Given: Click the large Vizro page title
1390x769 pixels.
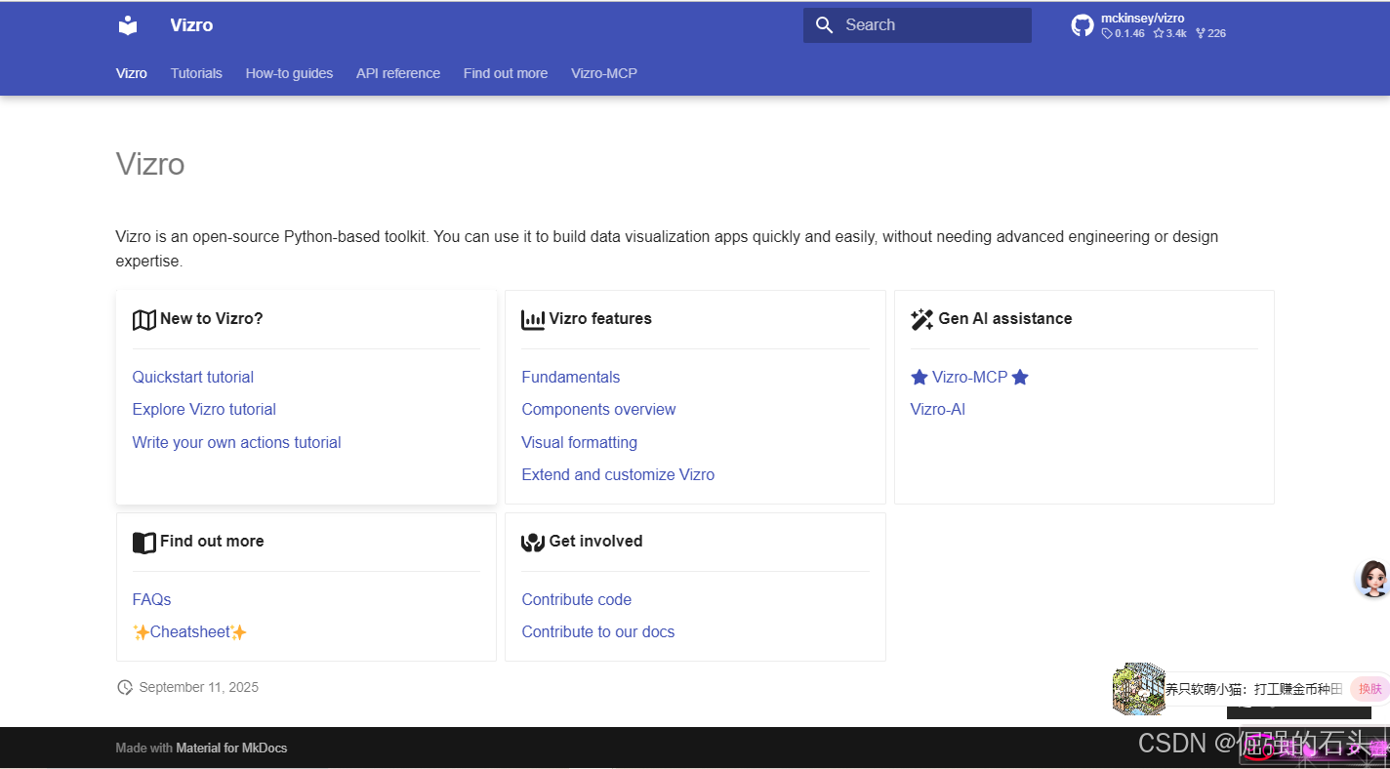Looking at the screenshot, I should (x=150, y=163).
